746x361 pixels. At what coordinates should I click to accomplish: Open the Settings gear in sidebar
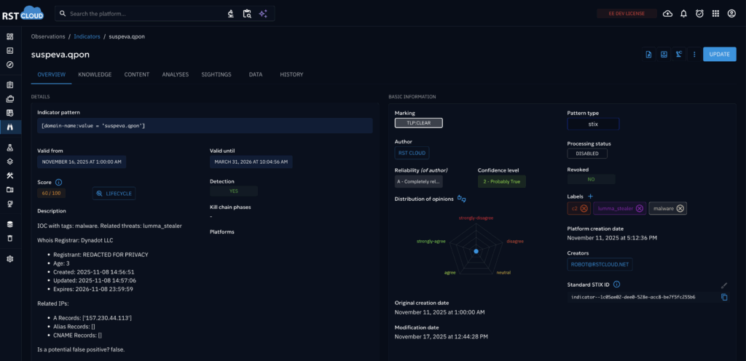10,259
